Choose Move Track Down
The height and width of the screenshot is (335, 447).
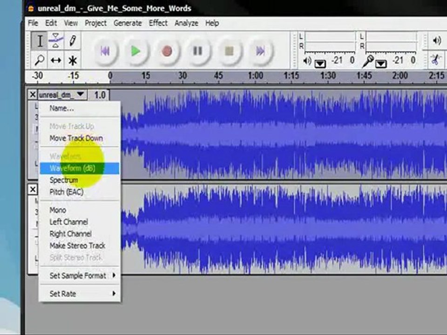[x=80, y=139]
